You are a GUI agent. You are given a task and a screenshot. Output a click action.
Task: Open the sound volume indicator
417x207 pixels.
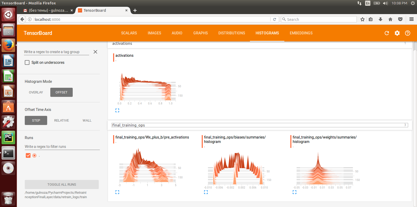pos(385,3)
